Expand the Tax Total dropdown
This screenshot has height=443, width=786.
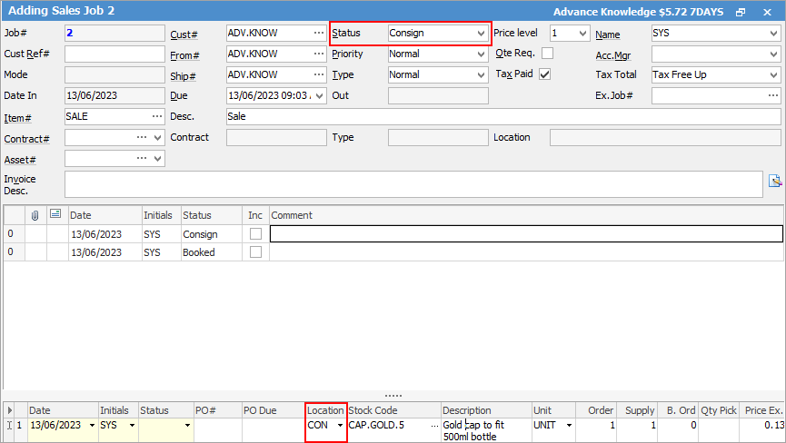(x=772, y=74)
